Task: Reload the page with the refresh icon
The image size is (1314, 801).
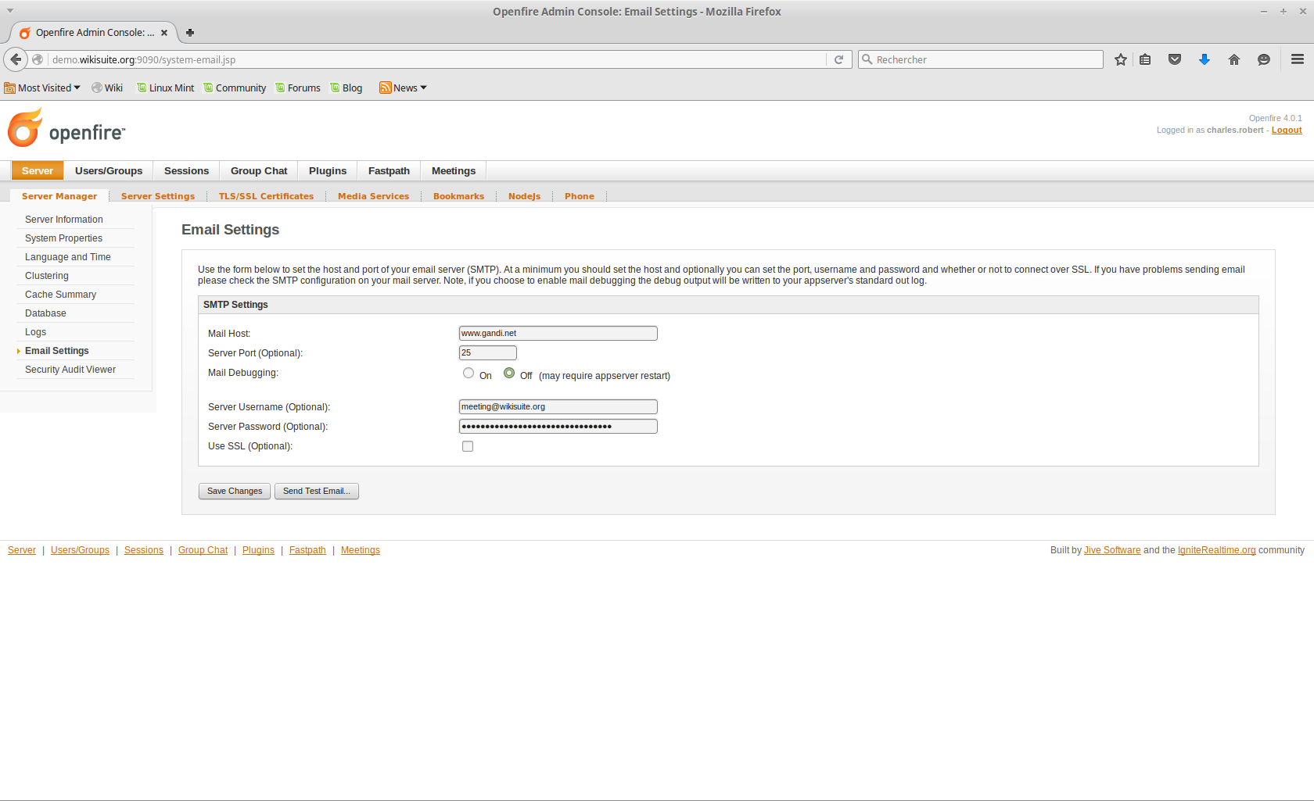Action: pos(838,59)
